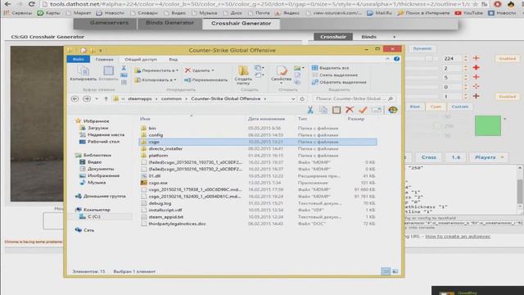Click Chrome's back navigation arrow

point(7,4)
